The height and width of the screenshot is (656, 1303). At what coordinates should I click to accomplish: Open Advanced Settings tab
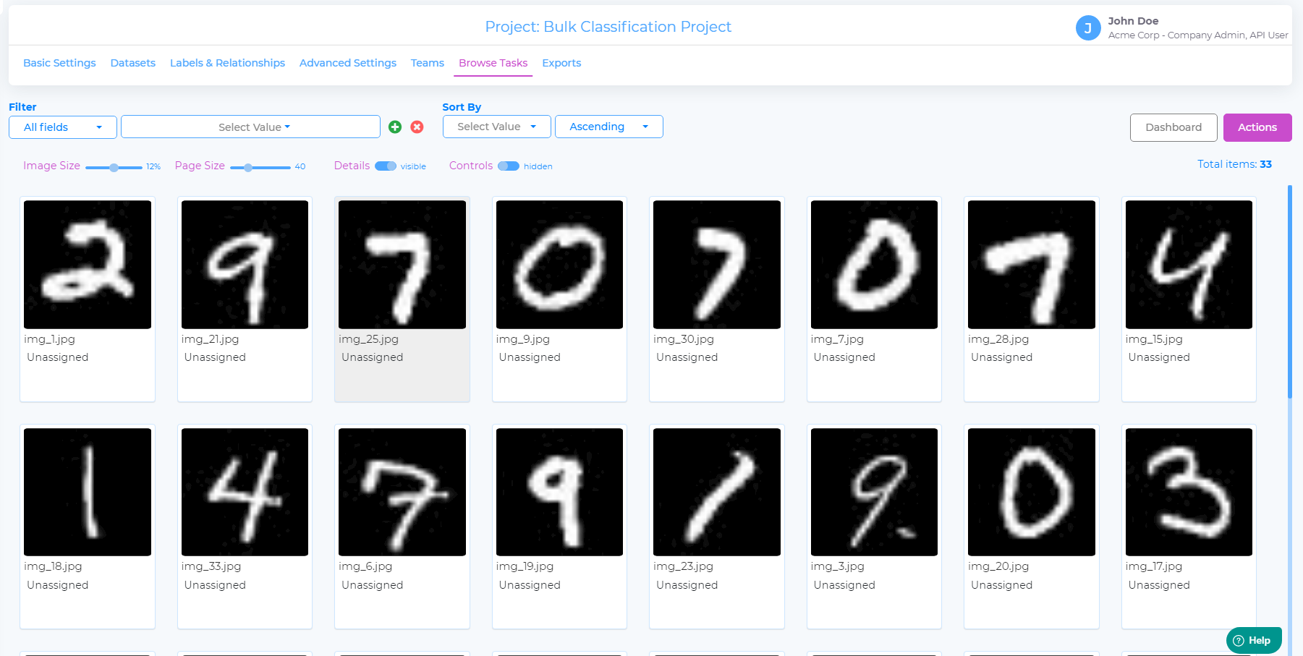tap(348, 63)
